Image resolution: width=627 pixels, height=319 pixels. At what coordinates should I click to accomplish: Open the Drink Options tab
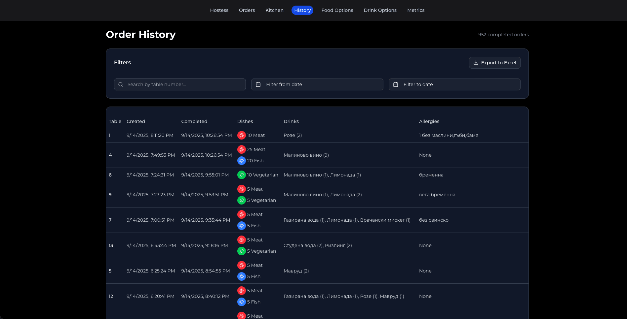click(x=380, y=10)
